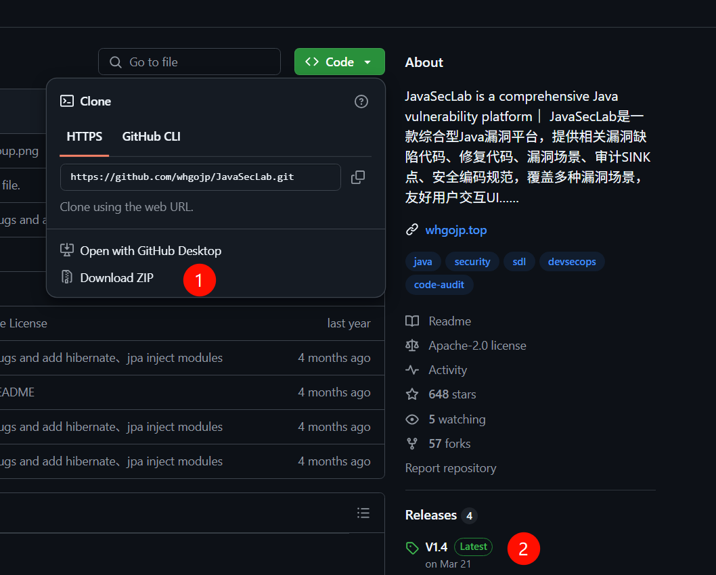Click the copy URL to clipboard icon
Screen dimensions: 716x575
tap(358, 177)
